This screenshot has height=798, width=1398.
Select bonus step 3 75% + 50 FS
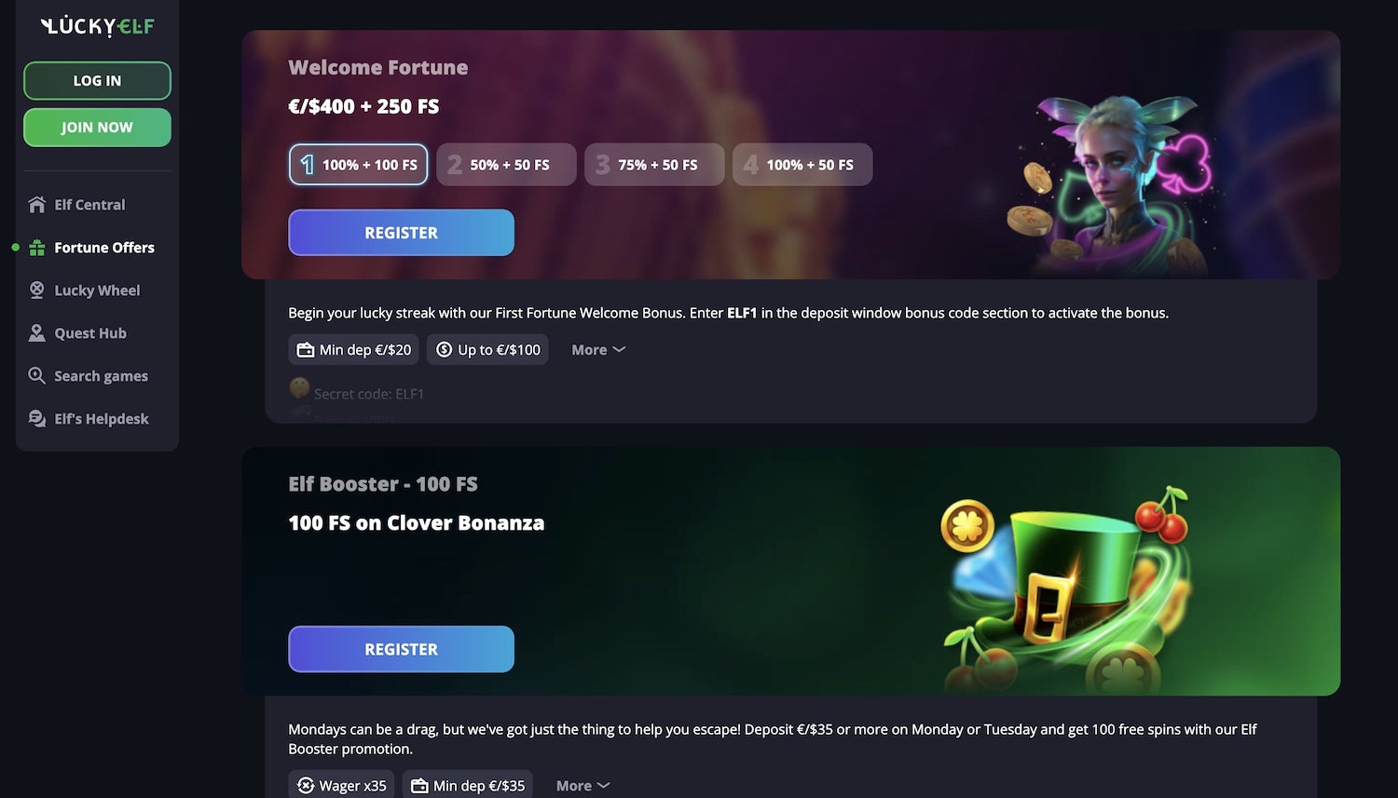(x=654, y=164)
